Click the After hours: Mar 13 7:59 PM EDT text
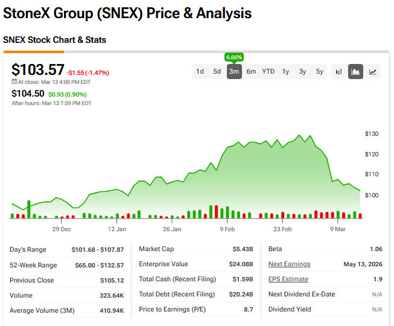This screenshot has height=326, width=394. [x=51, y=103]
